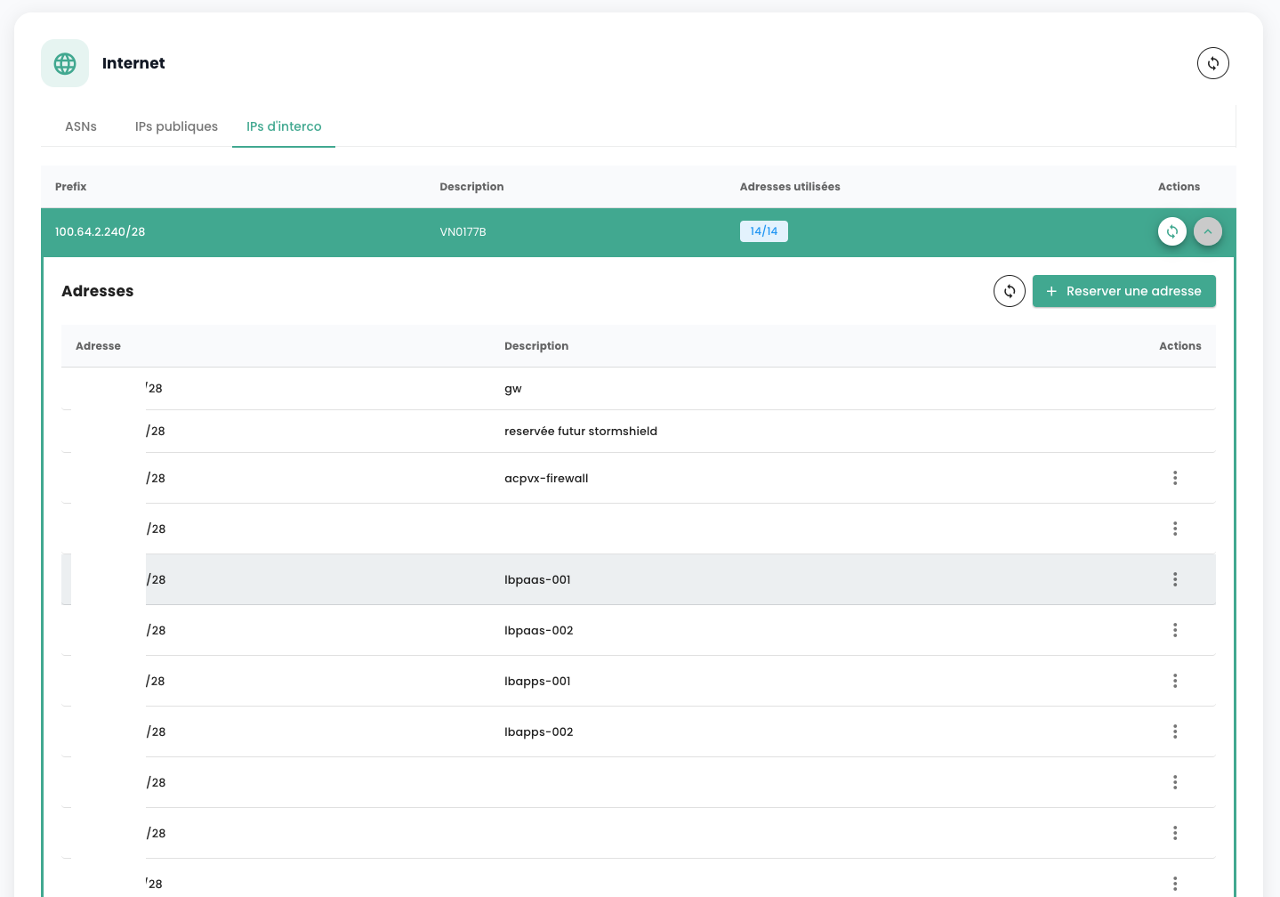This screenshot has height=897, width=1280.
Task: Collapse the 100.64.2.240/28 prefix row
Action: pyautogui.click(x=1207, y=231)
